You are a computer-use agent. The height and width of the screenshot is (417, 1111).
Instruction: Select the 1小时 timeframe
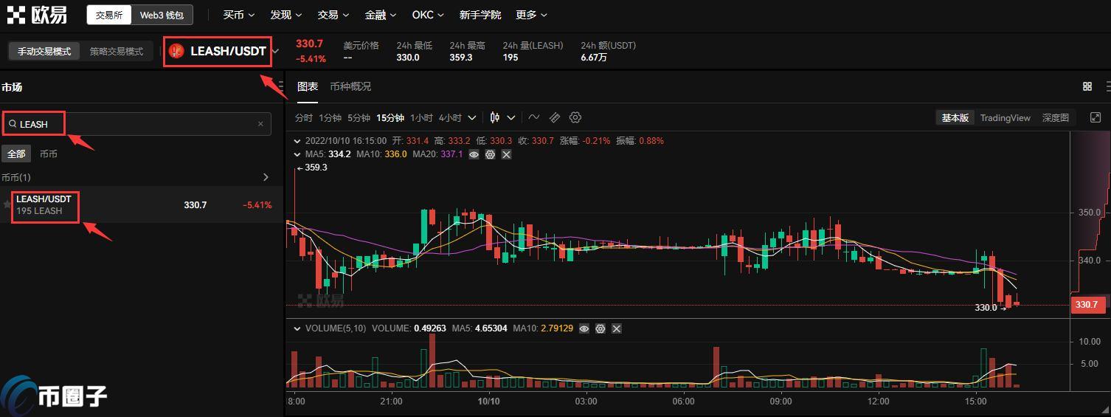click(x=421, y=117)
